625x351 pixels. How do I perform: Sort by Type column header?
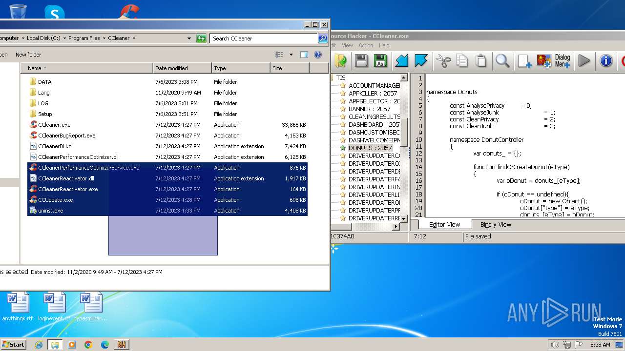click(241, 68)
